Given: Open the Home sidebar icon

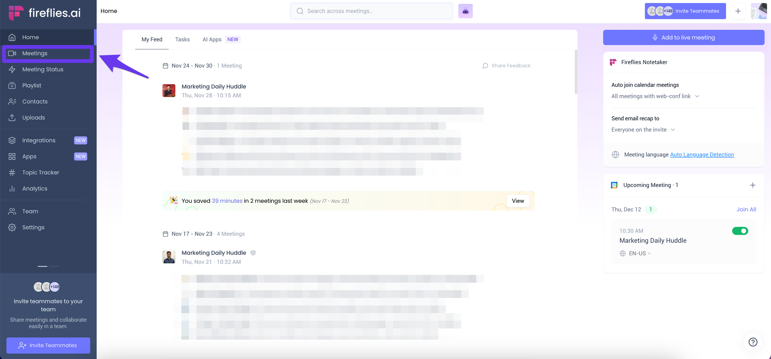Looking at the screenshot, I should [x=12, y=37].
